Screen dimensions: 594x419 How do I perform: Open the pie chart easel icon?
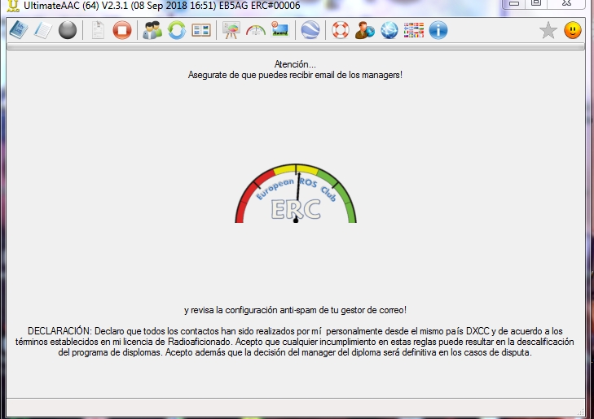click(x=231, y=30)
